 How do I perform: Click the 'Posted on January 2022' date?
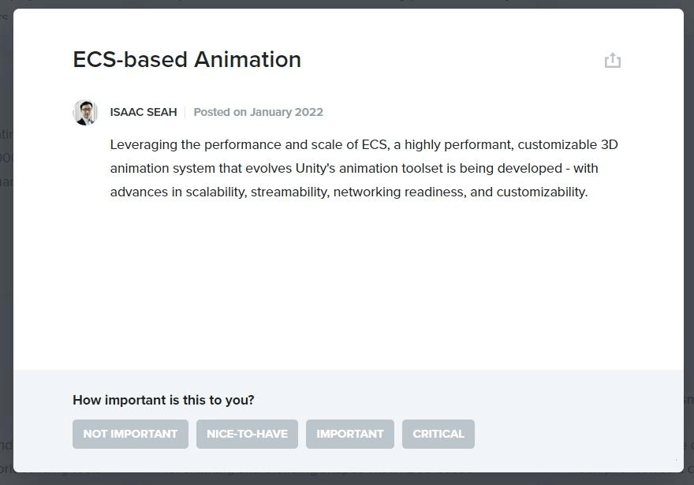pyautogui.click(x=259, y=113)
